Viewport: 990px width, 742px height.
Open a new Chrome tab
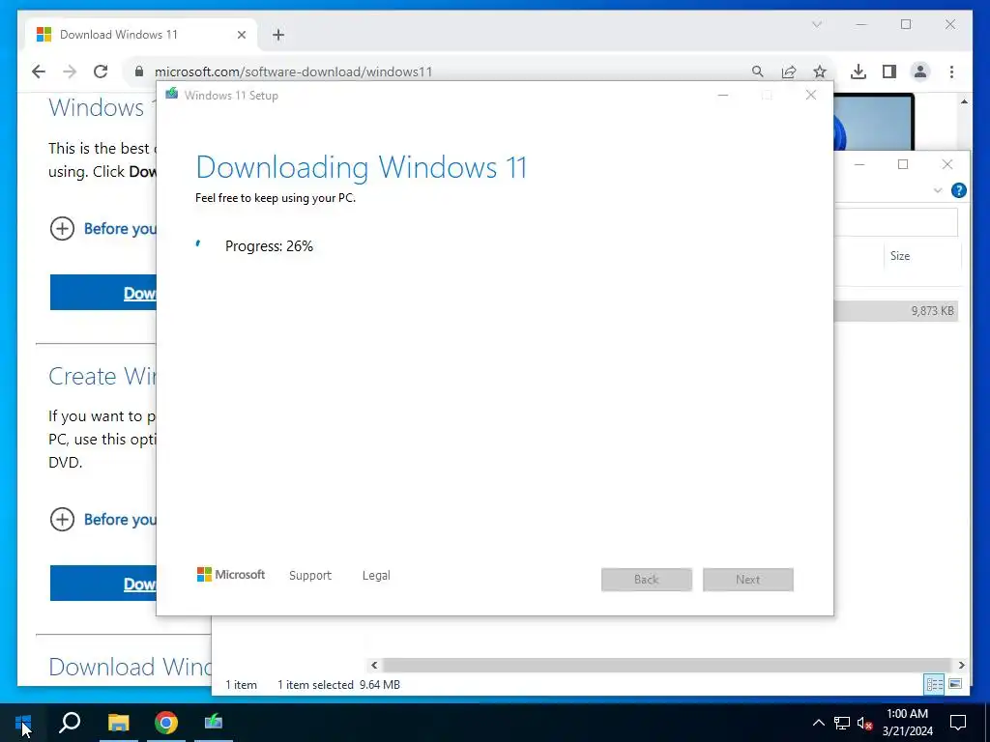(278, 35)
